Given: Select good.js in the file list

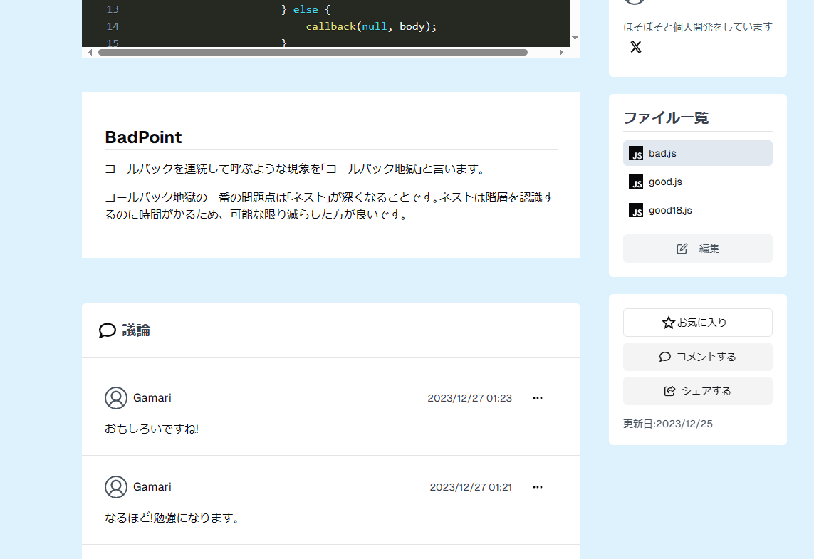Looking at the screenshot, I should pos(697,182).
